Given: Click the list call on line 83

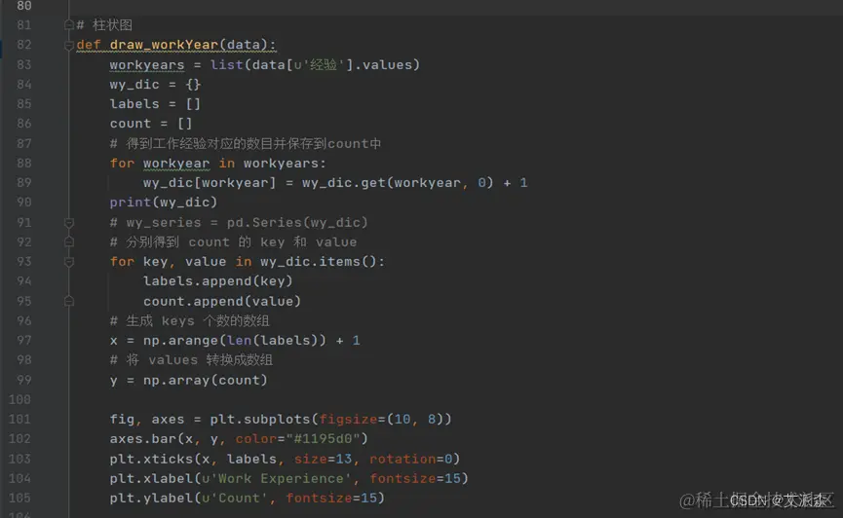Looking at the screenshot, I should pyautogui.click(x=226, y=65).
